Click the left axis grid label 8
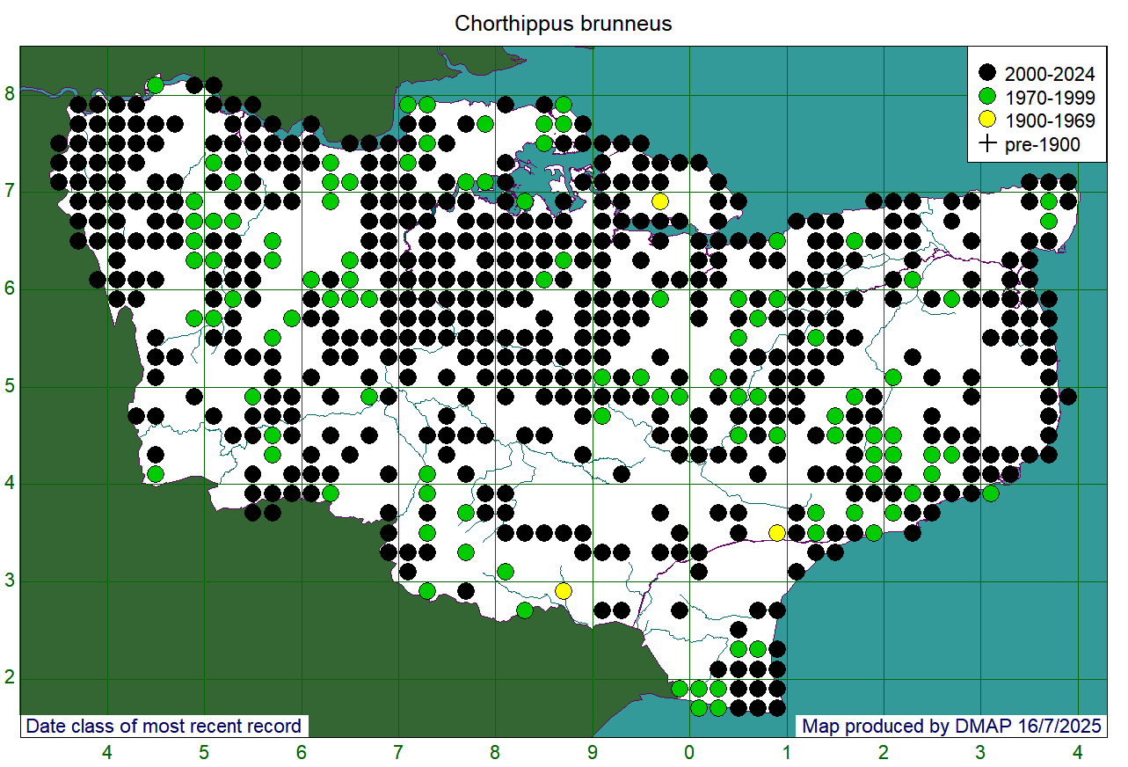Image resolution: width=1128 pixels, height=767 pixels. point(9,94)
